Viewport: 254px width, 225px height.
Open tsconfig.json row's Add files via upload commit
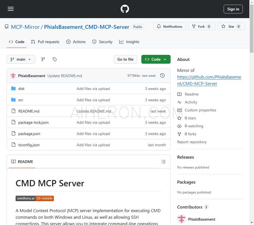pyautogui.click(x=93, y=145)
